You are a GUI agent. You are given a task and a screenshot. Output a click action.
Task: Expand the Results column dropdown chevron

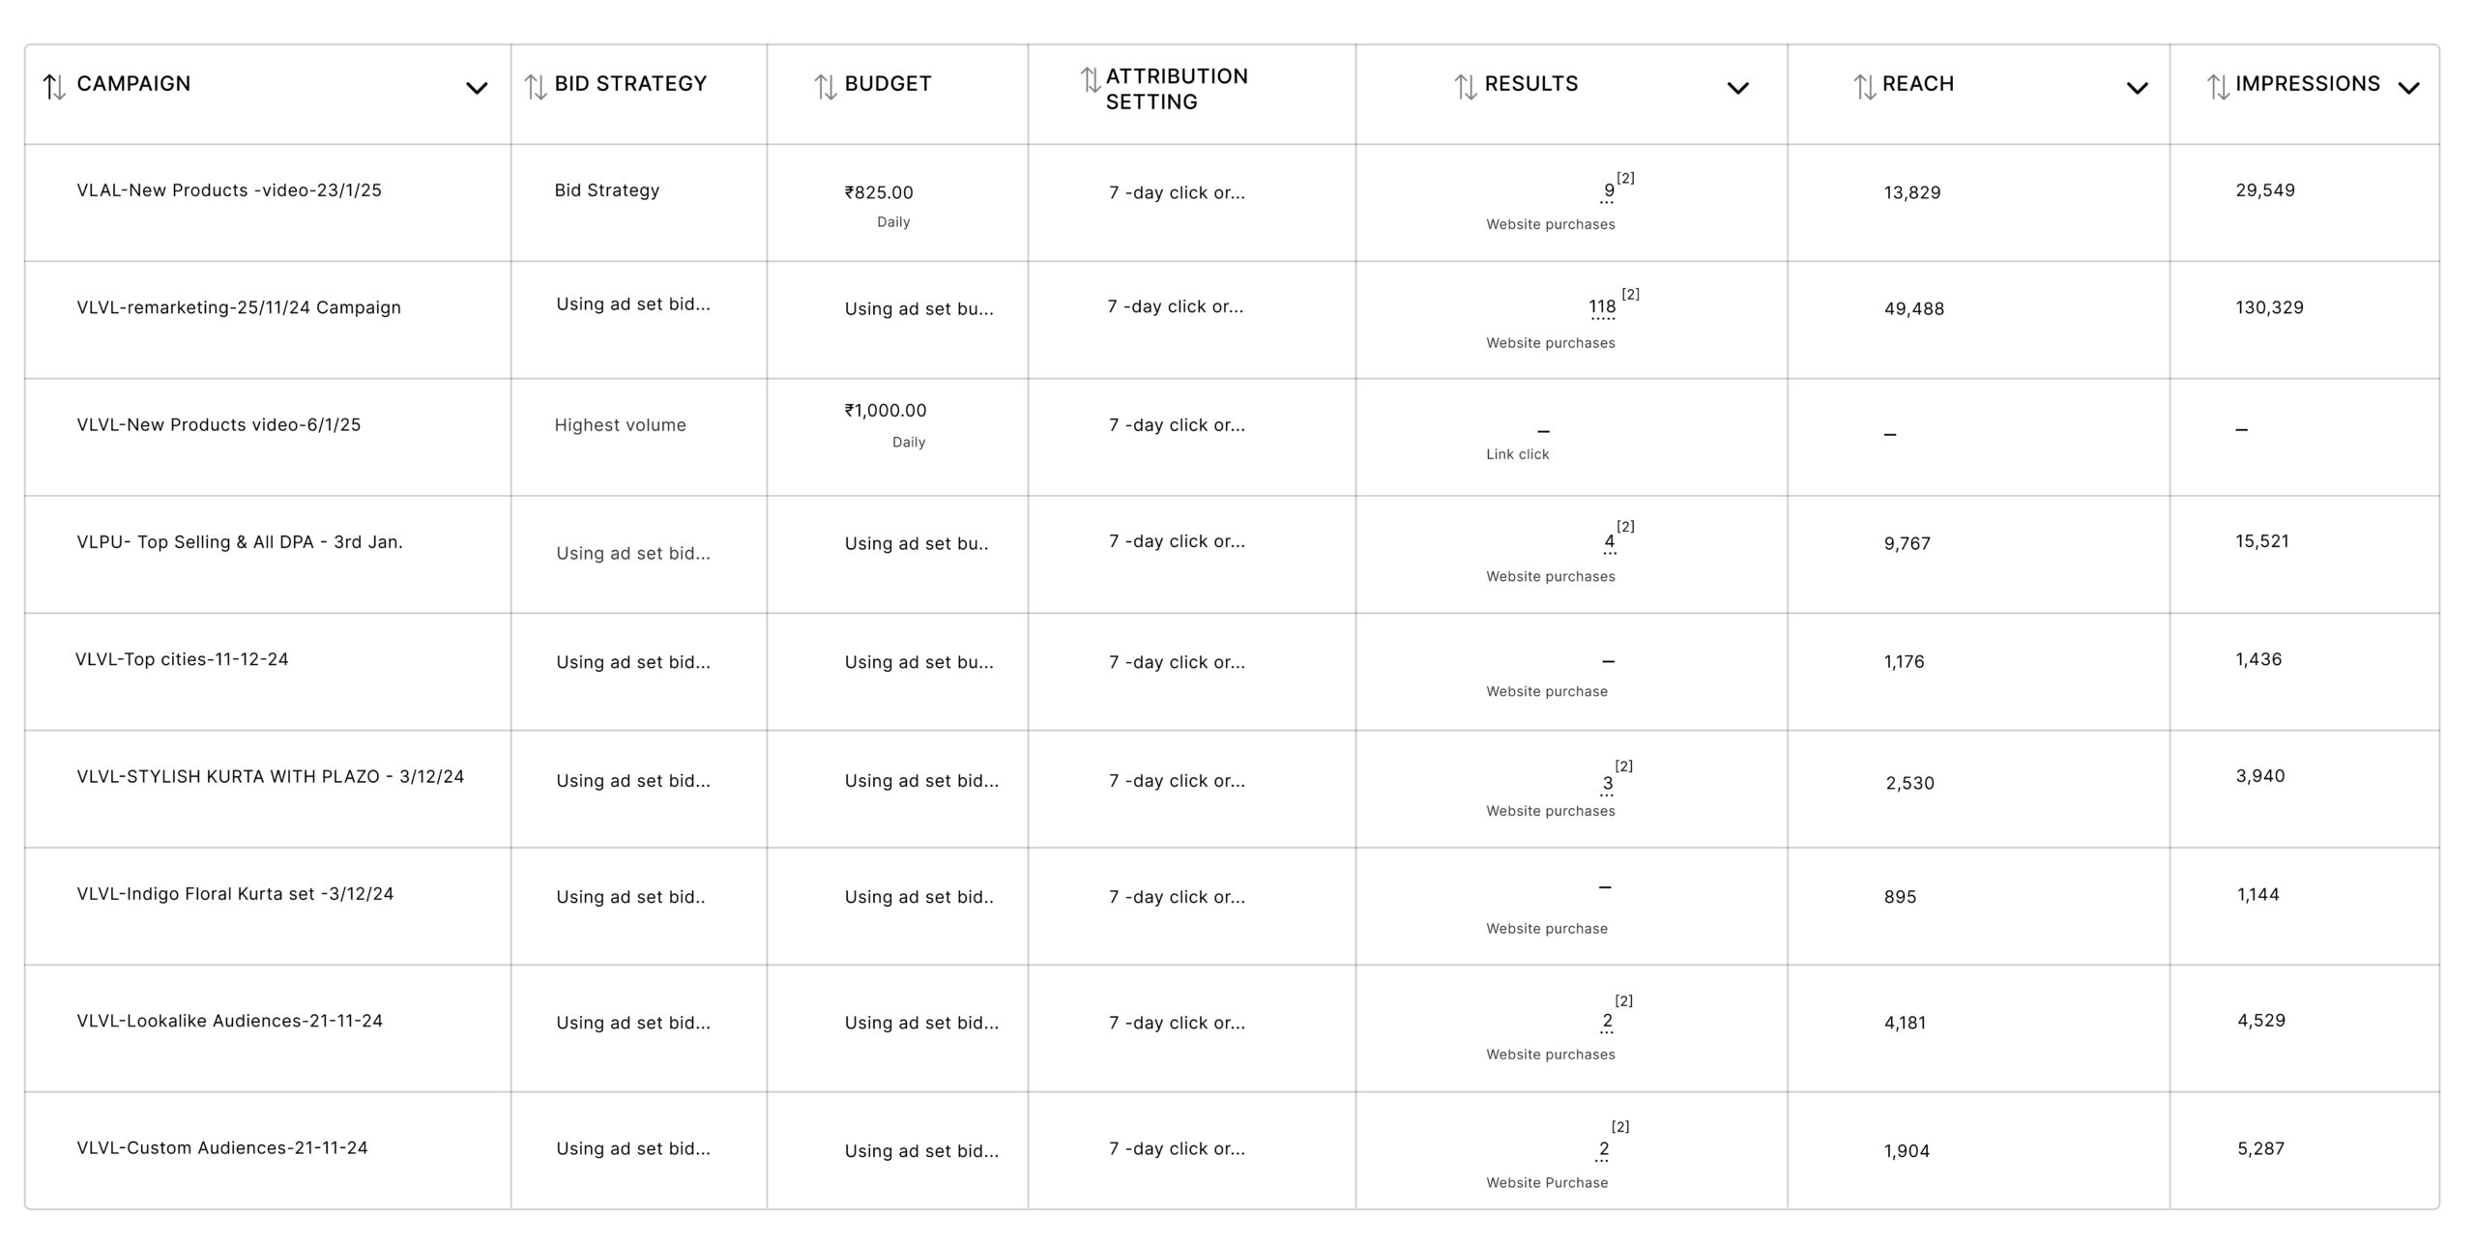(1736, 89)
